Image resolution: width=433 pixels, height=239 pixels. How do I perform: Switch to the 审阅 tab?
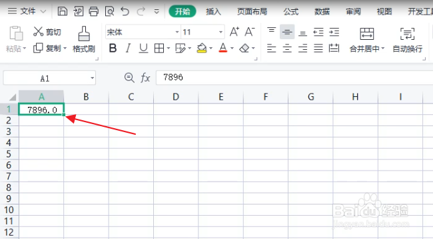(353, 11)
